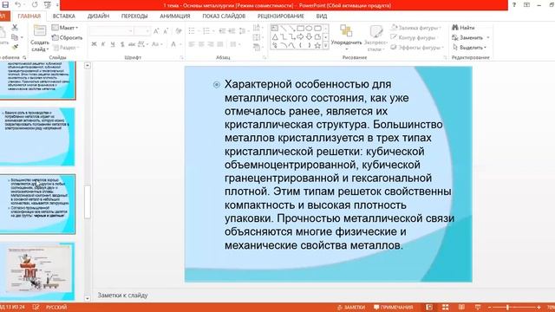The image size is (555, 312).
Task: Select the triangle shape
Action: pos(275,36)
